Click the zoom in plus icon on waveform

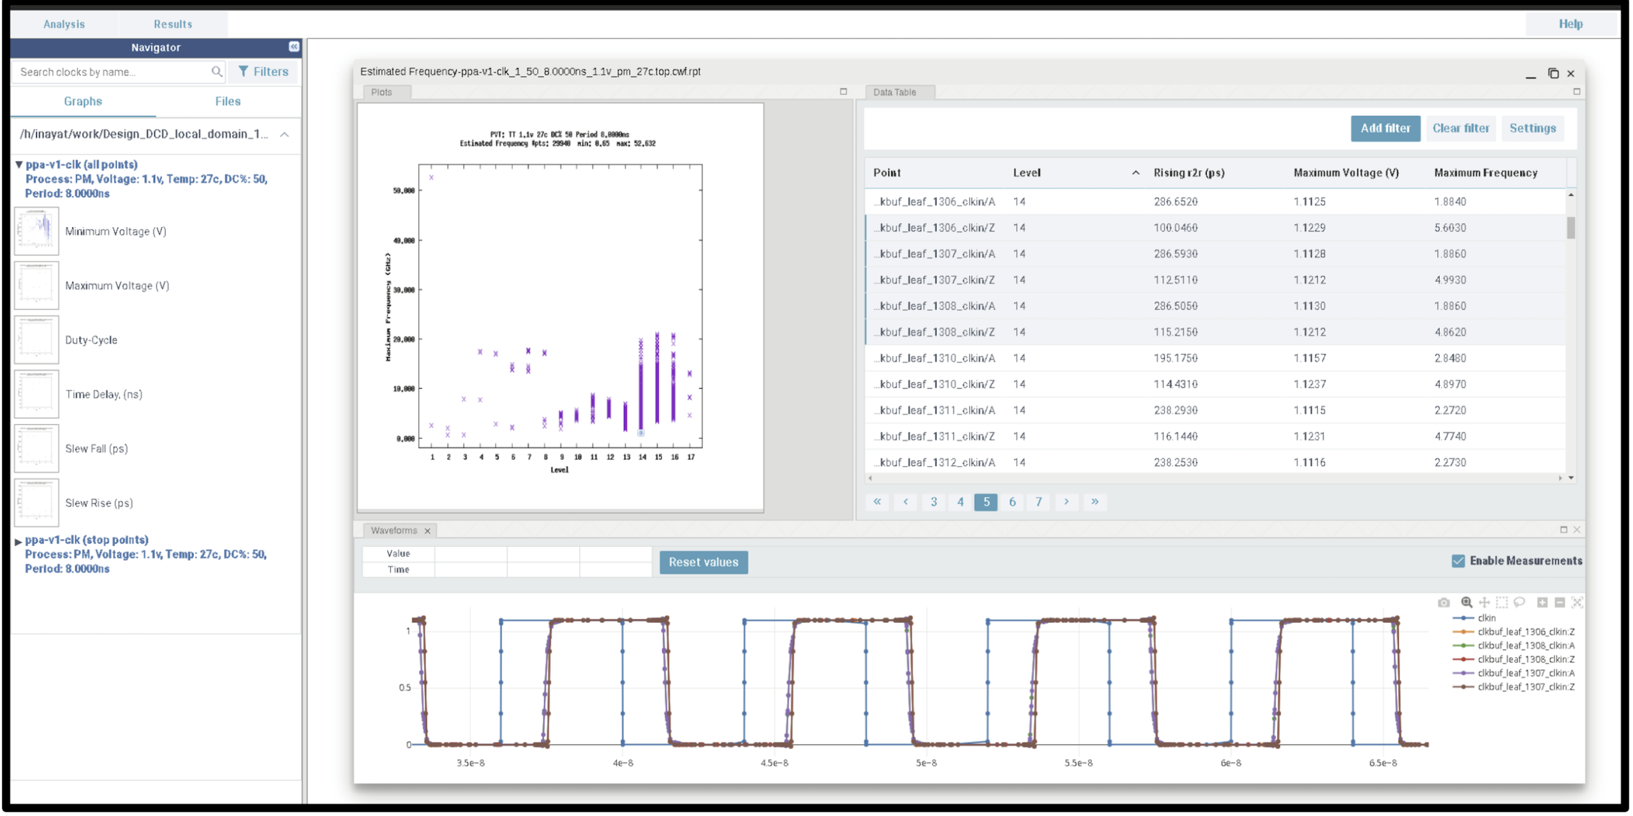[1542, 603]
